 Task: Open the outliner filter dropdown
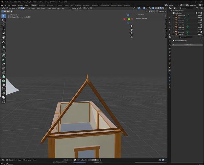(x=198, y=8)
